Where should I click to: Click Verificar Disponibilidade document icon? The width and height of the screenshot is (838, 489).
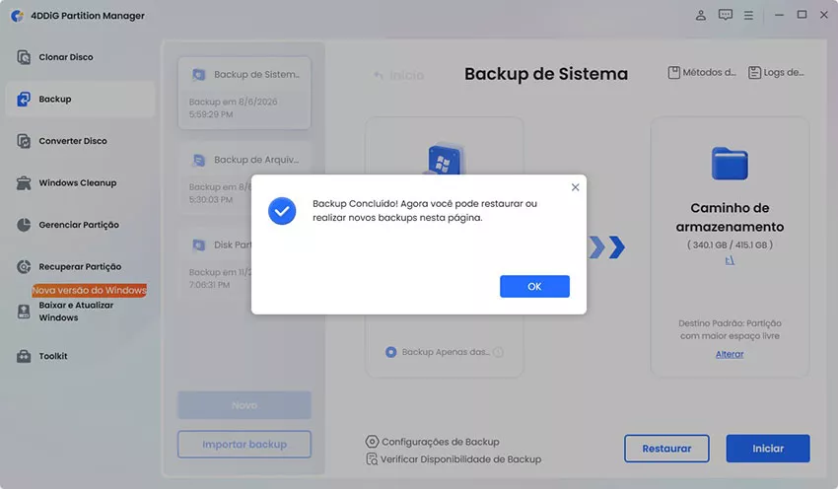(x=372, y=459)
